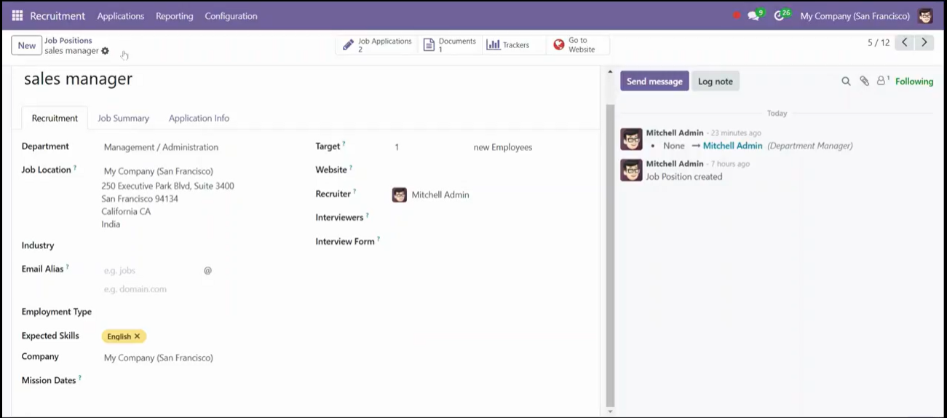The image size is (947, 418).
Task: Search messages with magnifier icon
Action: point(846,82)
